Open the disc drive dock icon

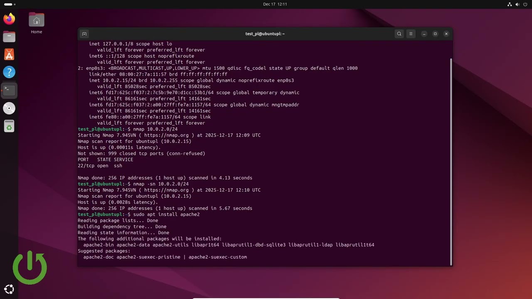coord(9,108)
